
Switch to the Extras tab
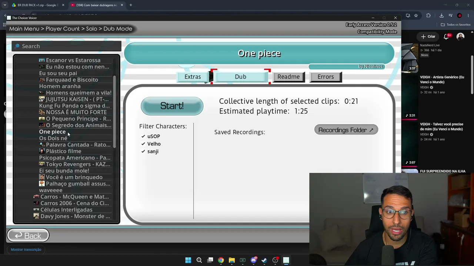[x=193, y=77]
